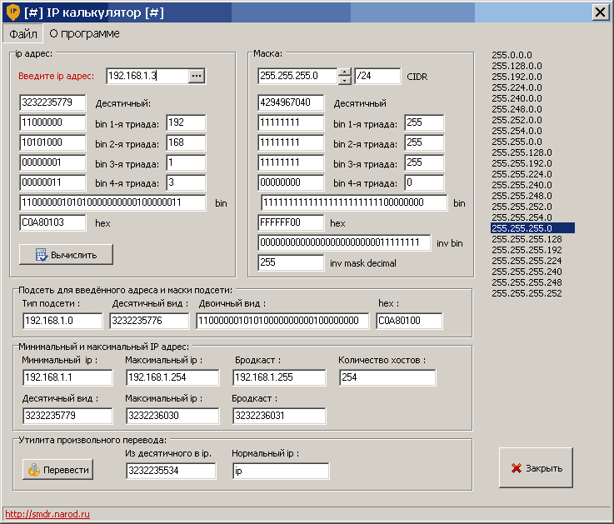Viewport: 614px width, 524px height.
Task: Click the inv bin mask field
Action: coord(344,242)
